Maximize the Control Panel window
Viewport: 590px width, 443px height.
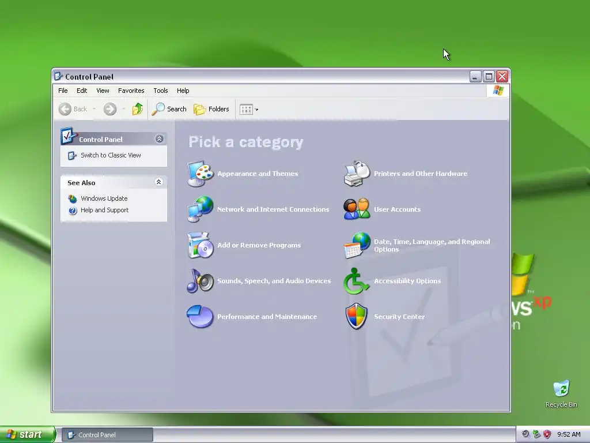tap(489, 77)
